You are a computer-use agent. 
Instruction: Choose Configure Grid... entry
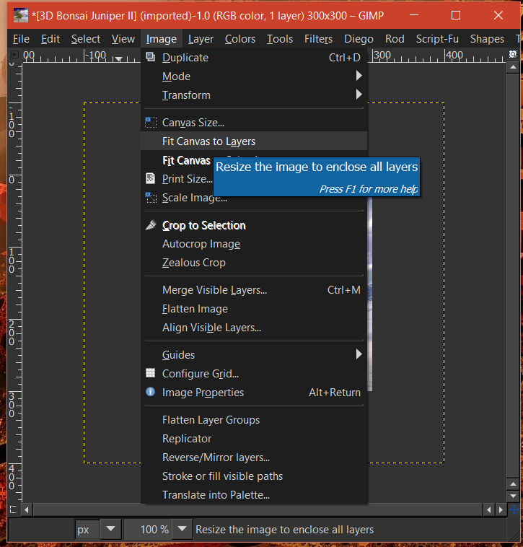point(254,373)
